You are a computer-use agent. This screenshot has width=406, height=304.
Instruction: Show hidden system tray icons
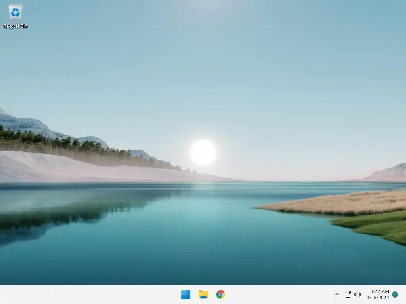tap(337, 294)
